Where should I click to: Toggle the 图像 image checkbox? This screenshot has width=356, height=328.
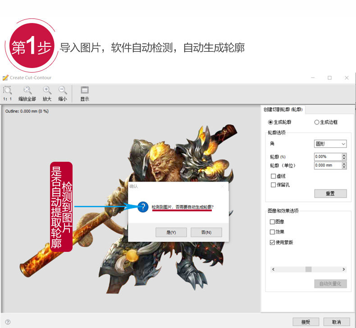point(272,222)
